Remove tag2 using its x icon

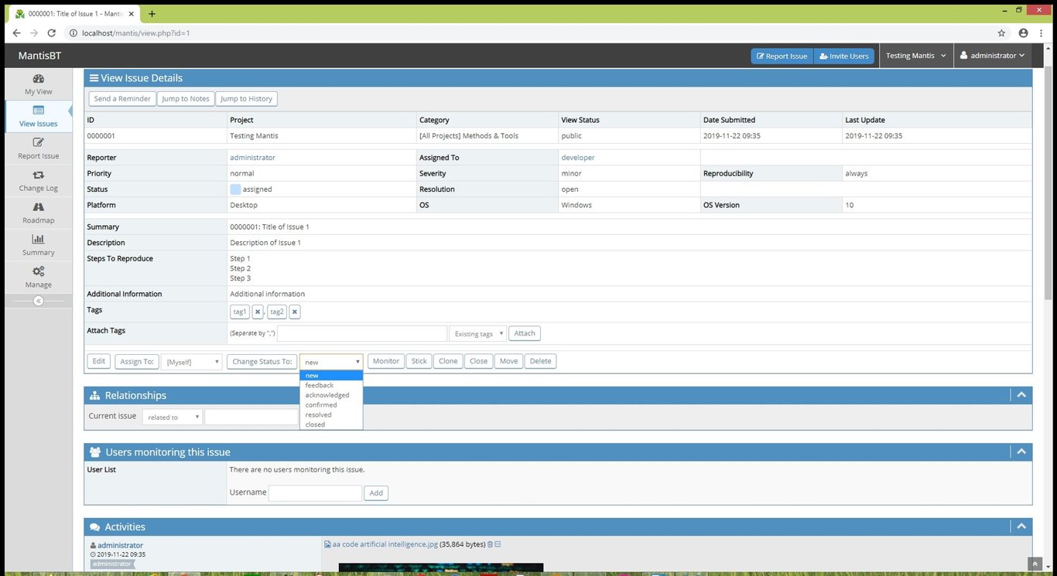(294, 312)
